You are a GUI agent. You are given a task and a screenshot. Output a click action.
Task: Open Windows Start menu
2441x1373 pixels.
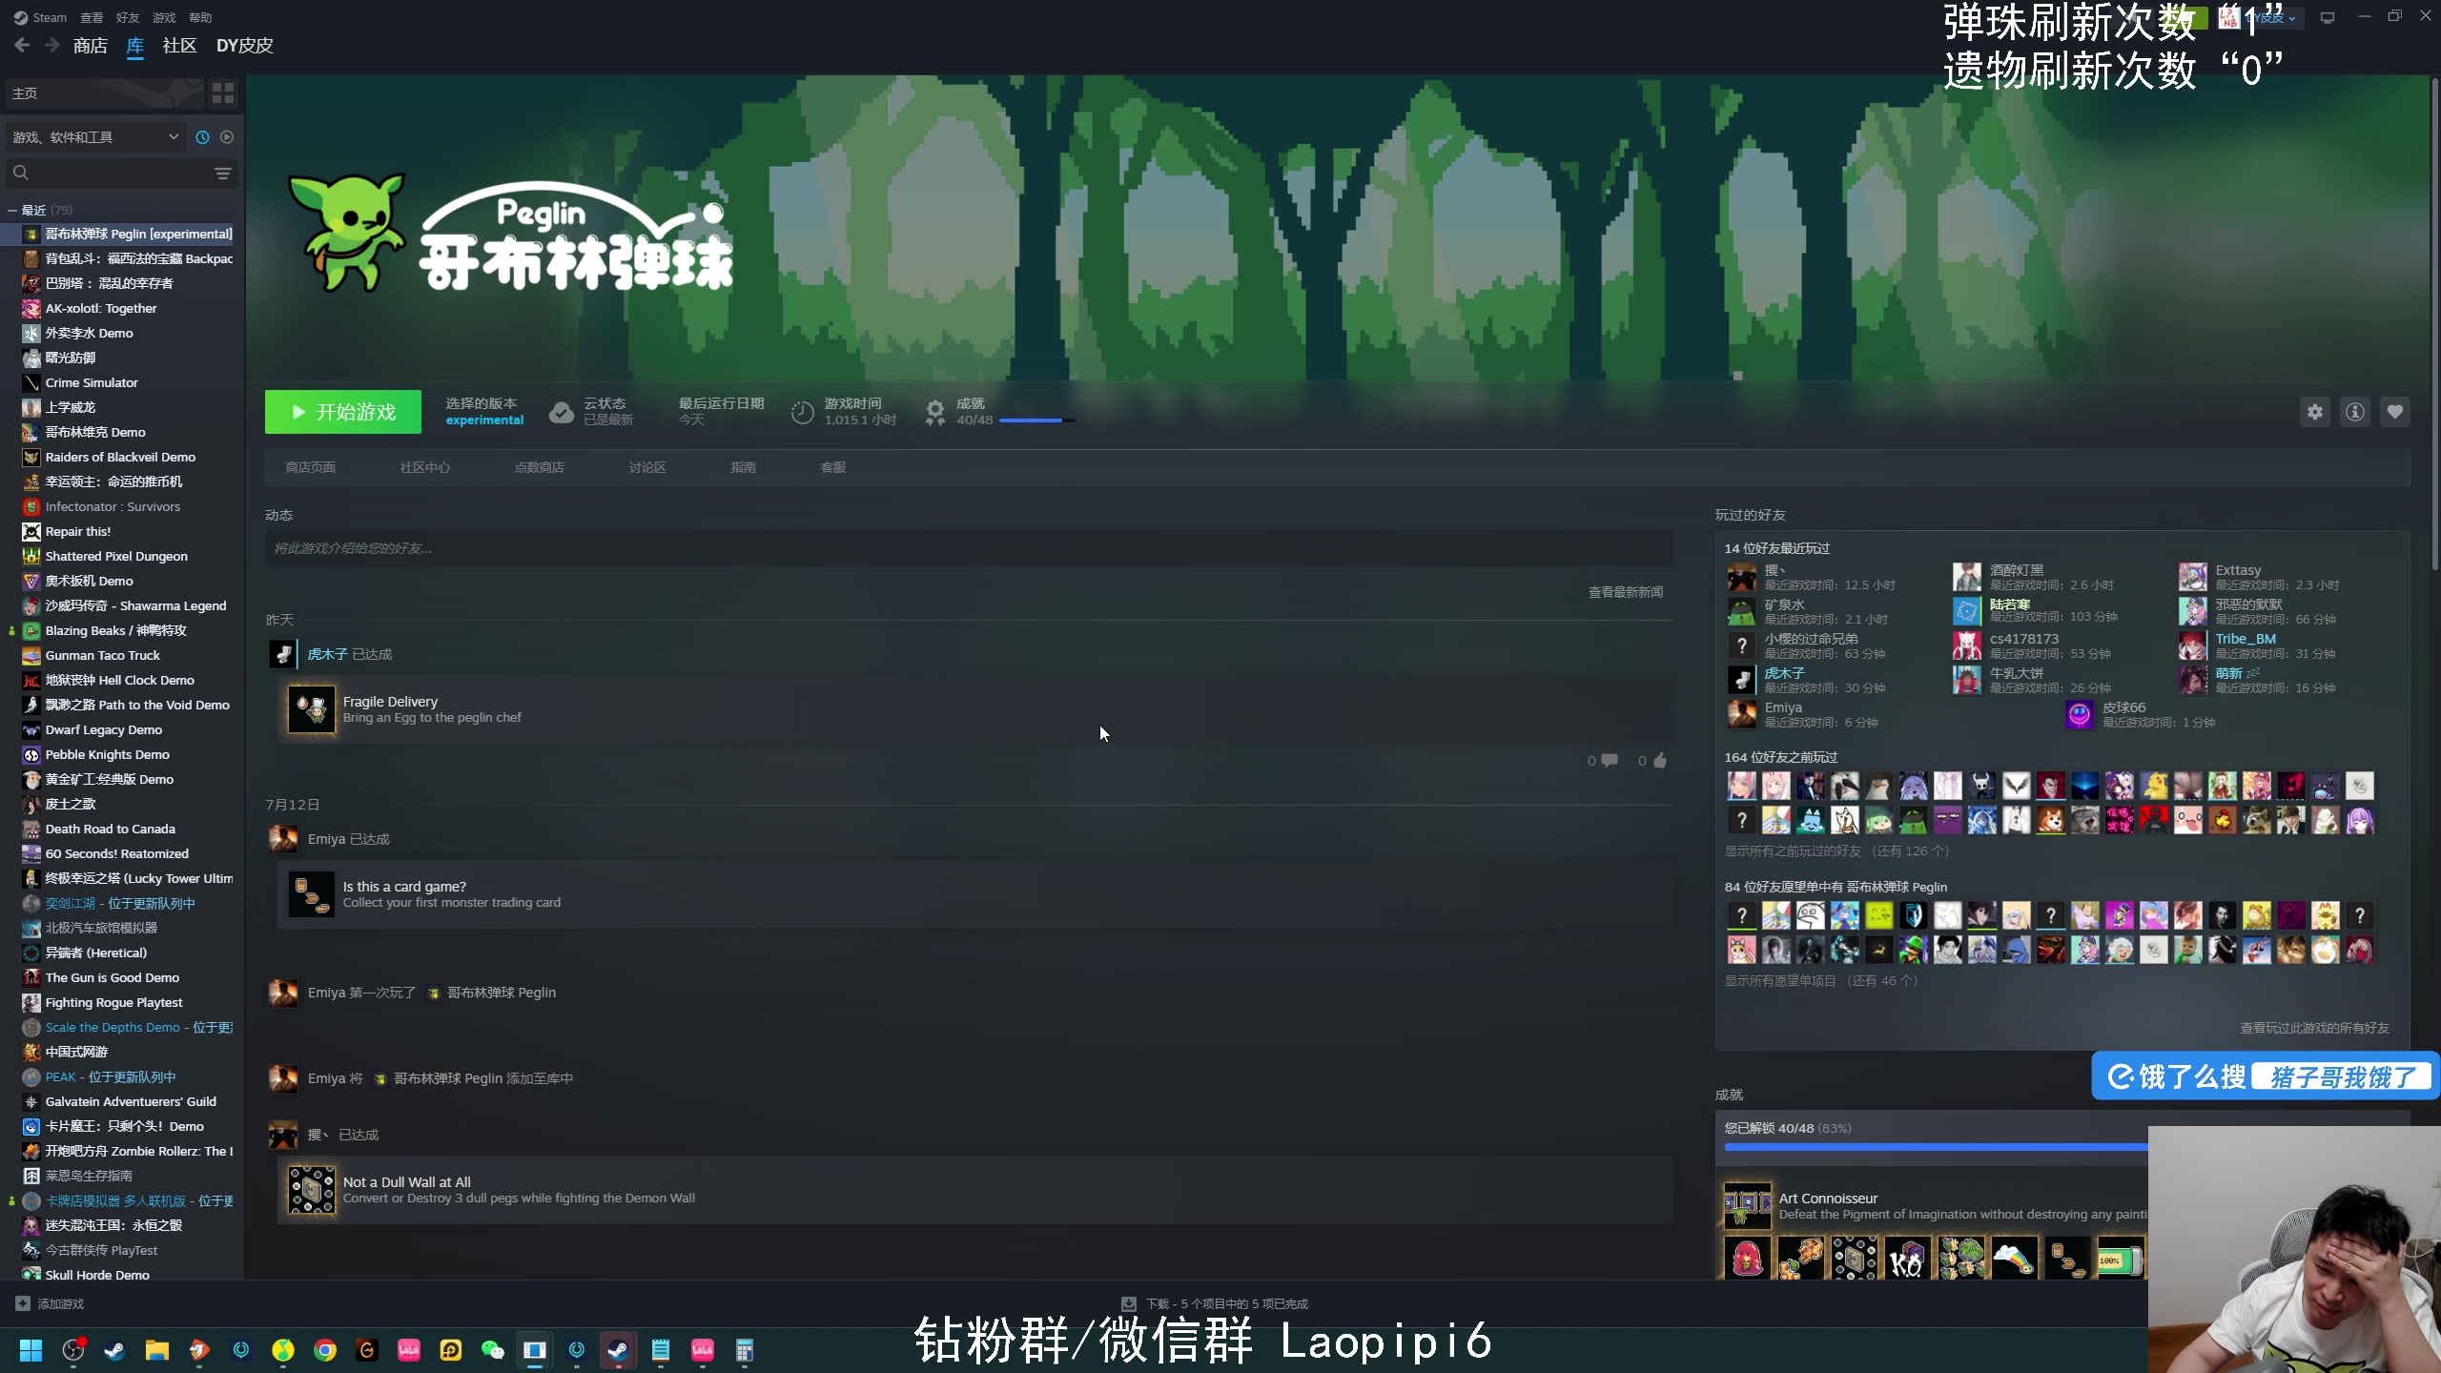tap(31, 1350)
